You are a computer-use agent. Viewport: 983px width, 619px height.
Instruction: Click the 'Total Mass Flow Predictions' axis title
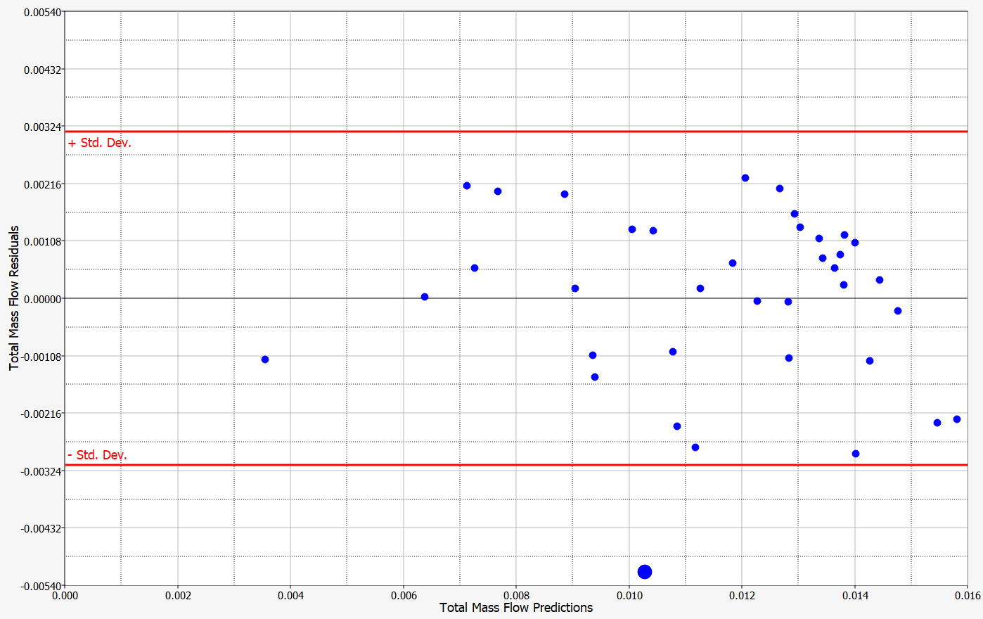(x=516, y=608)
